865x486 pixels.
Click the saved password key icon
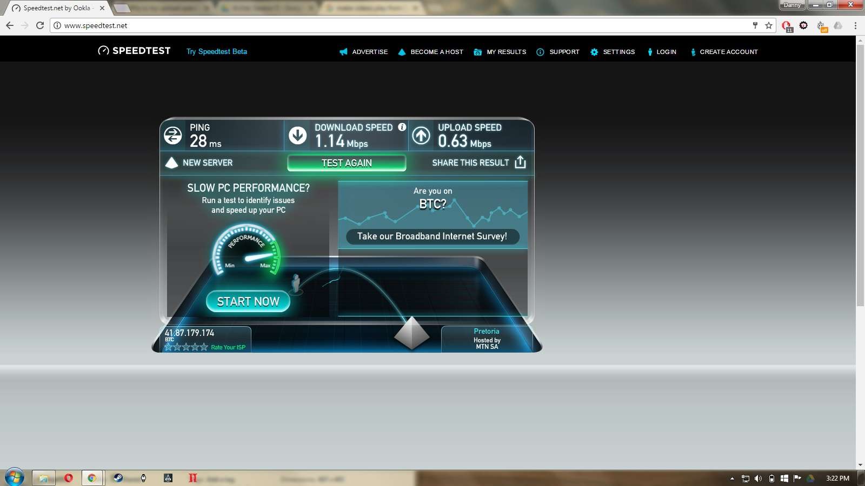(755, 25)
